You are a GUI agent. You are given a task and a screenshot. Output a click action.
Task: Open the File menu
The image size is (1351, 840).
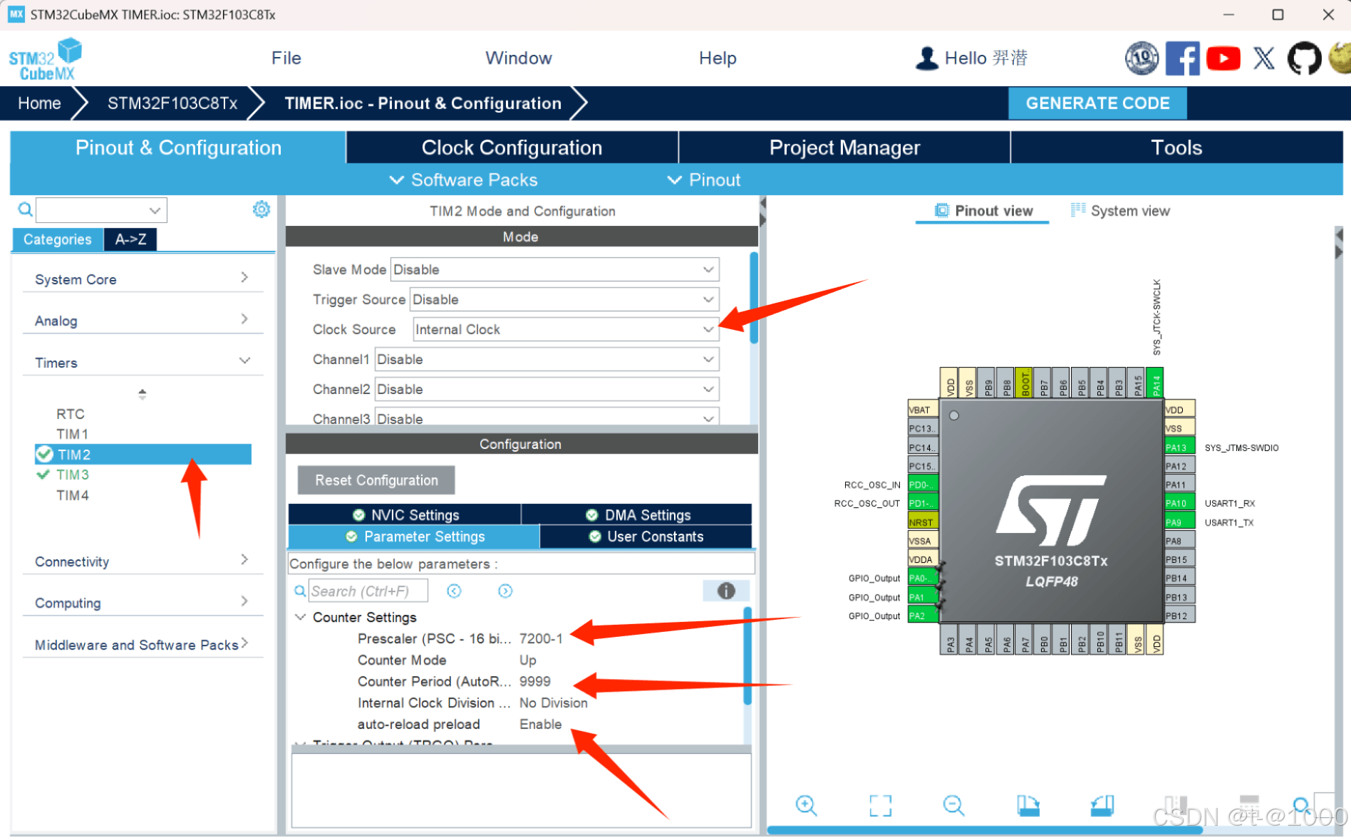(286, 58)
